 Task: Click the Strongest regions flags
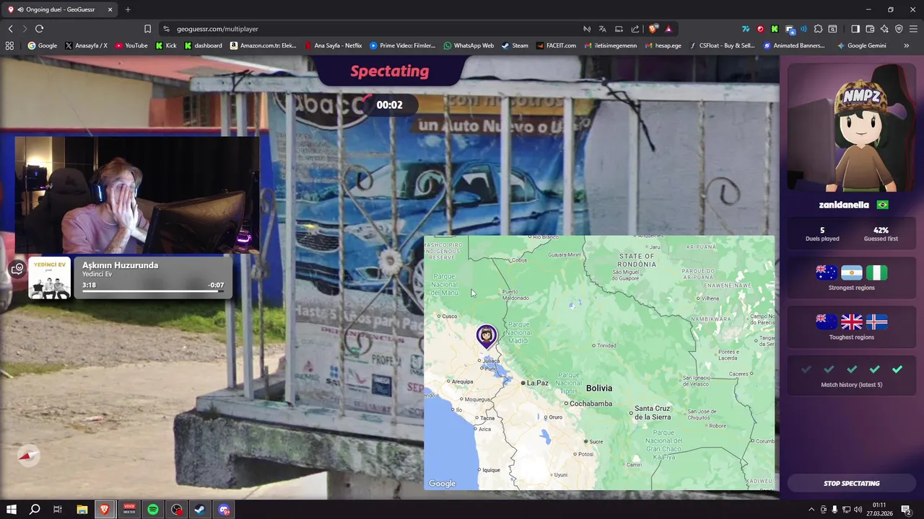(x=852, y=272)
